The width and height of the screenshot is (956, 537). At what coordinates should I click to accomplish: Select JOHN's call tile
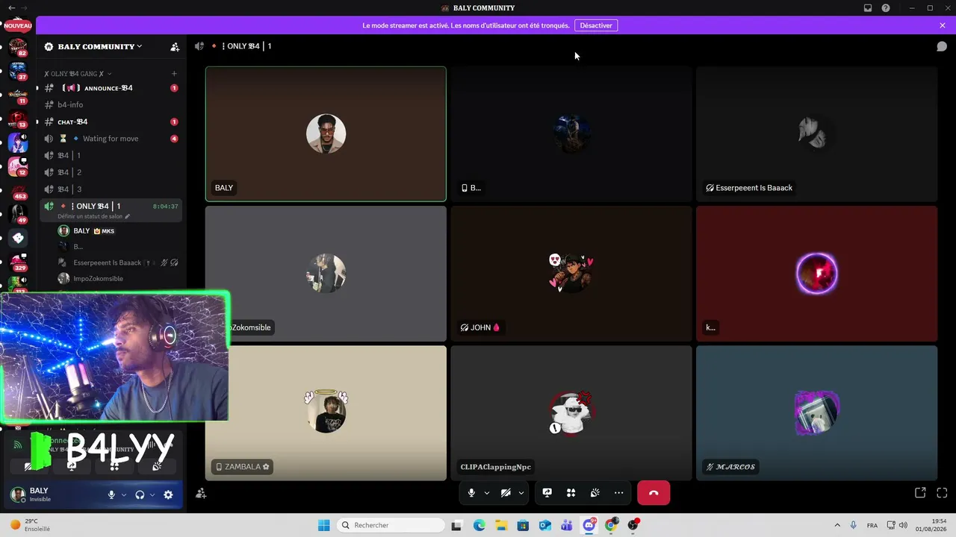click(x=571, y=274)
